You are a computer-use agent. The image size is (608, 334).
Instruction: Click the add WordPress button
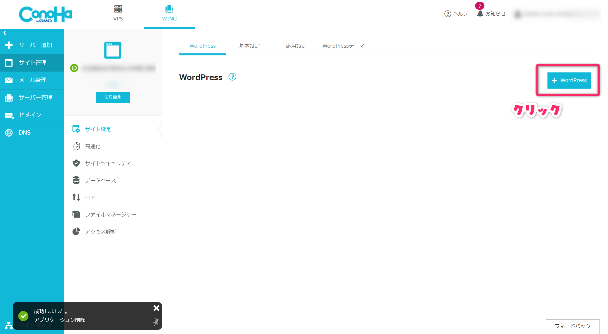pos(569,80)
